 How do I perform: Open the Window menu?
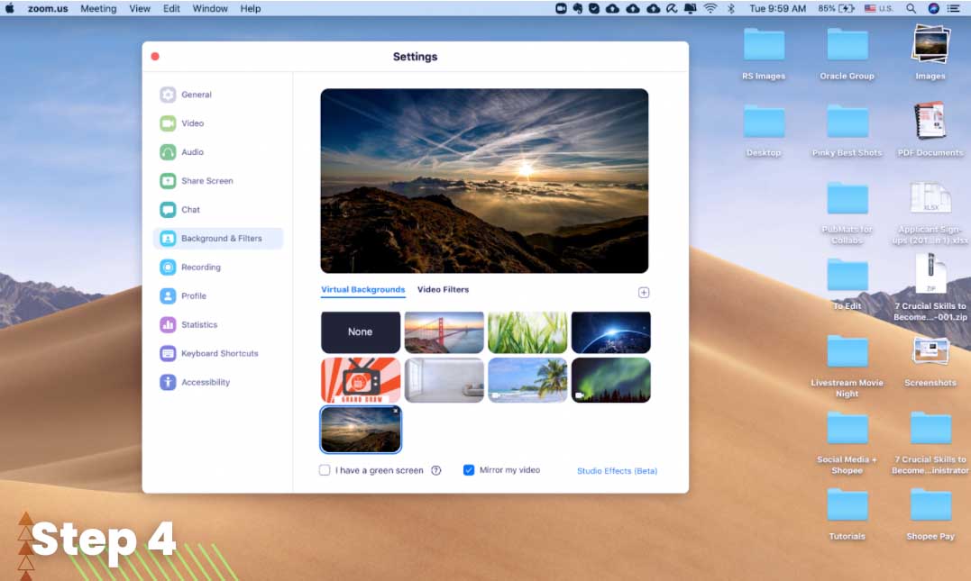210,9
